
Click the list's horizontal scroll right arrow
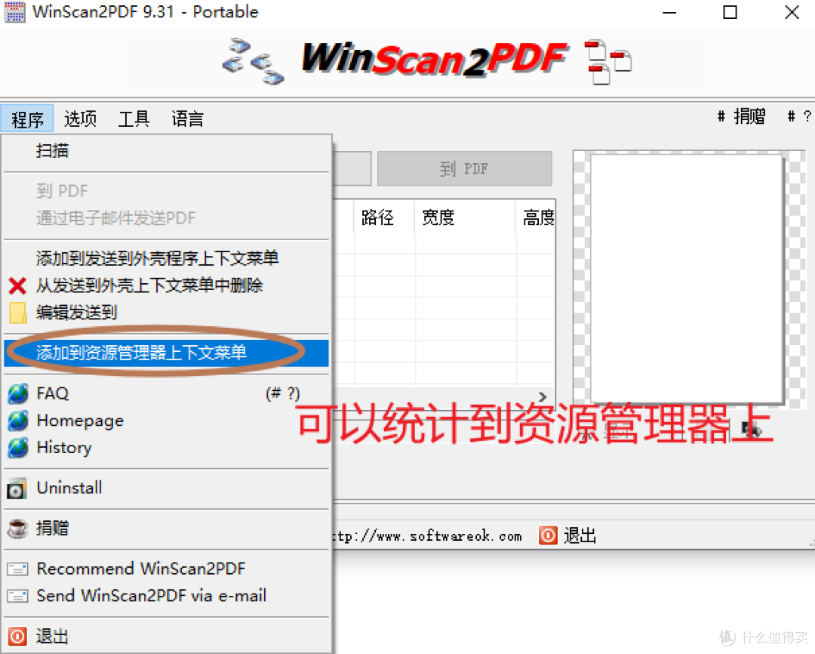click(543, 396)
